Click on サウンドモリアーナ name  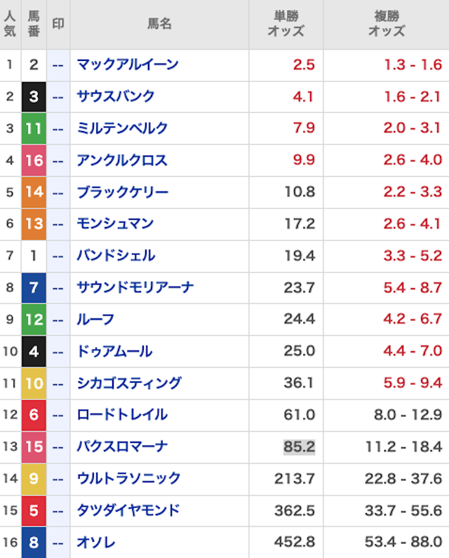(x=135, y=287)
